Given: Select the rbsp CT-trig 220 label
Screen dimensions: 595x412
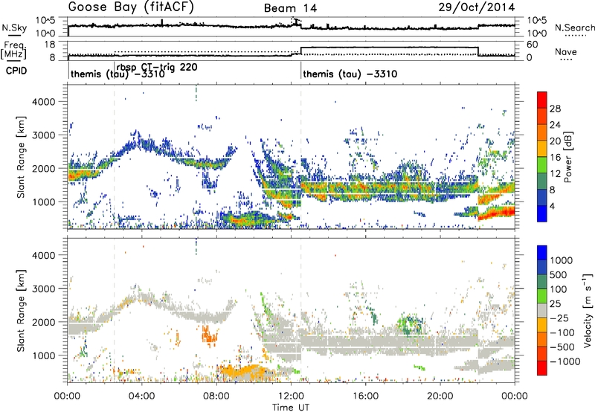Looking at the screenshot, I should 157,68.
